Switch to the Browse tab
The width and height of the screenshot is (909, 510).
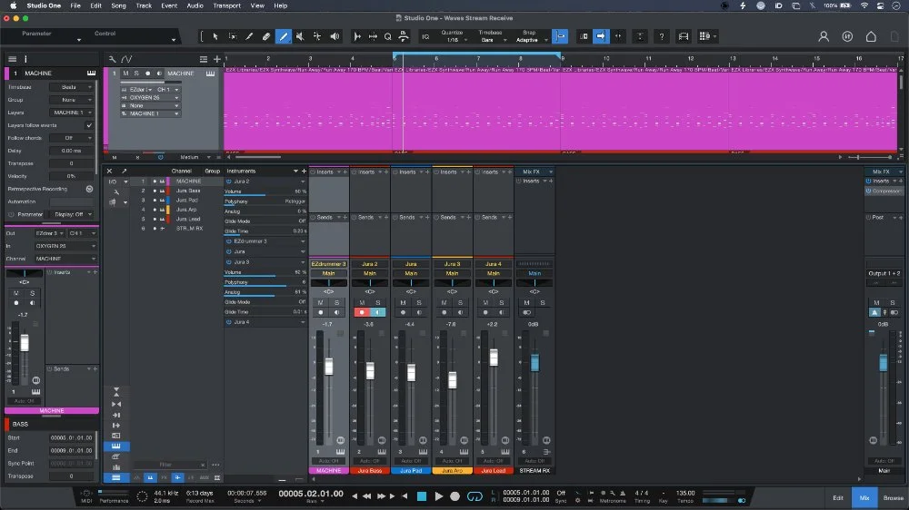tap(893, 498)
